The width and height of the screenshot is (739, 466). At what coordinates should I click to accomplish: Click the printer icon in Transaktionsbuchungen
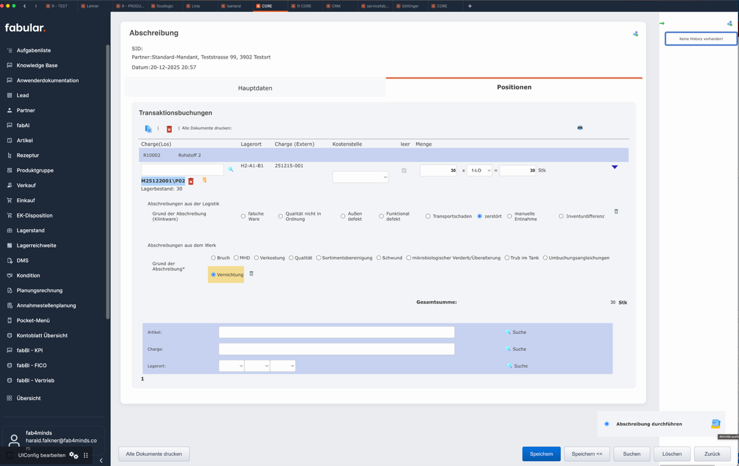[579, 128]
